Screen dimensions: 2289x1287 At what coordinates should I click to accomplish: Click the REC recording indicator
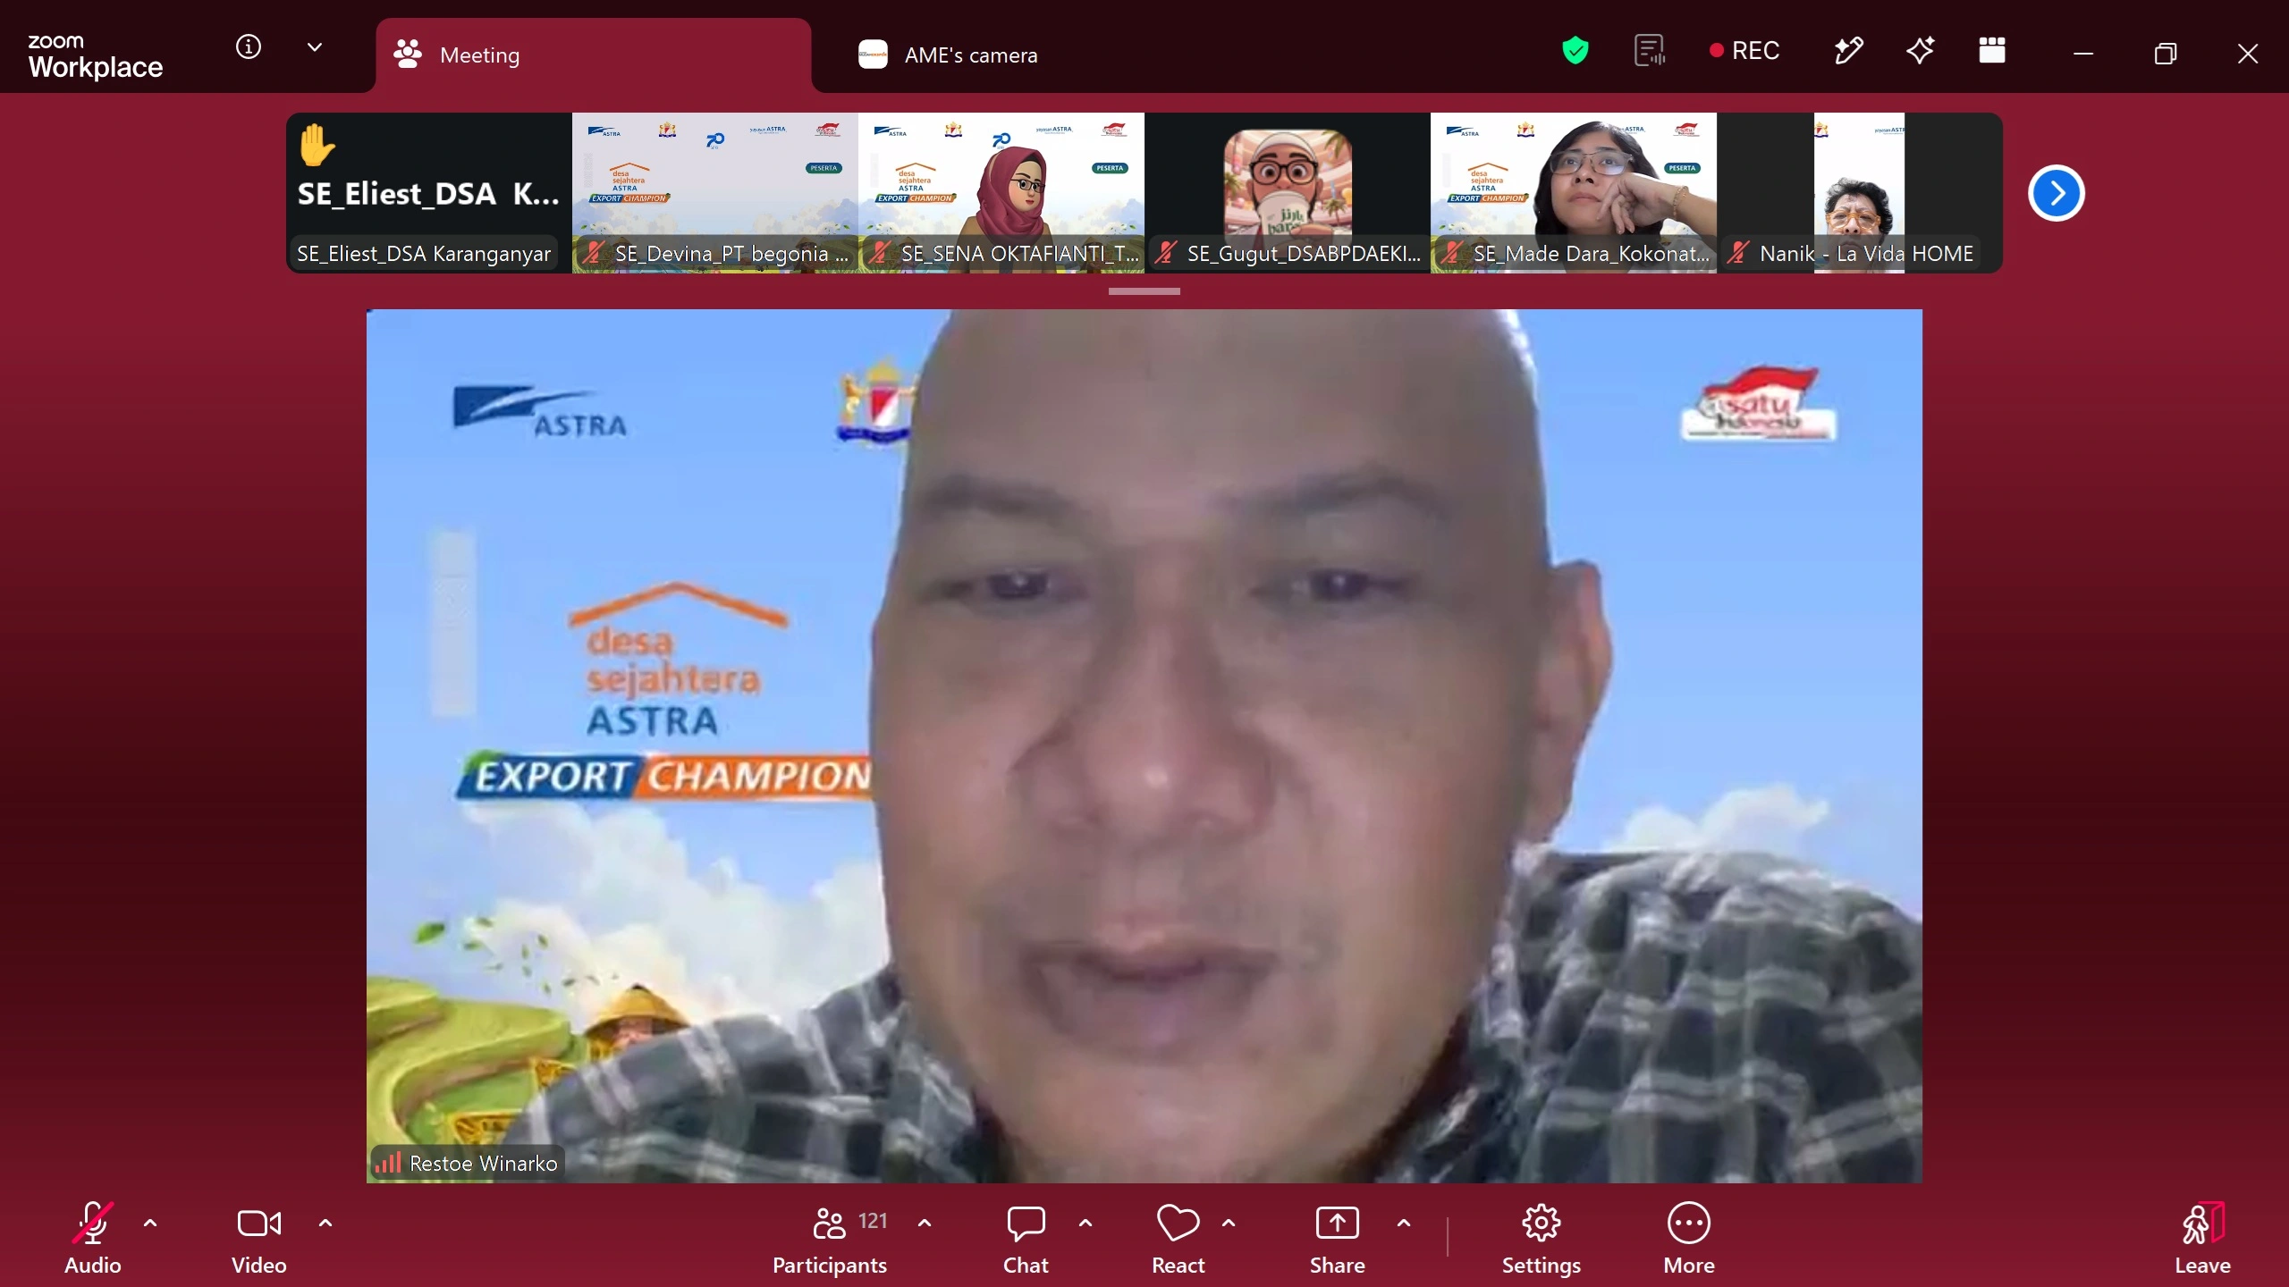[1744, 51]
